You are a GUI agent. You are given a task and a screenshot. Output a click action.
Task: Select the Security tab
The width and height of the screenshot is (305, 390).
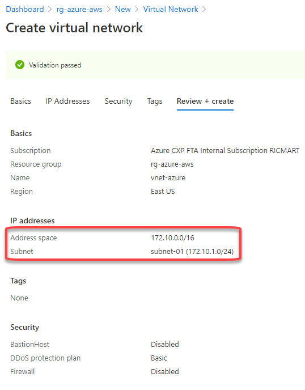[x=118, y=101]
